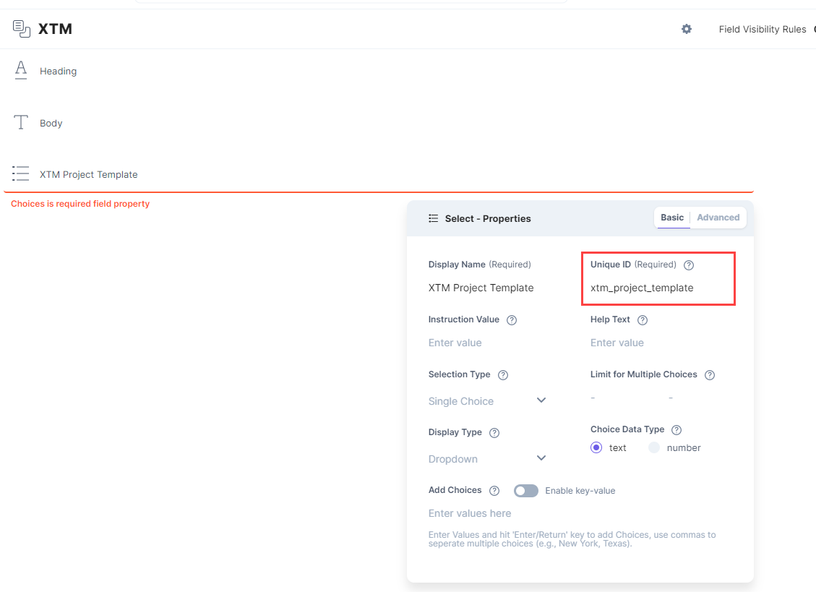Image resolution: width=816 pixels, height=592 pixels.
Task: Click the Unique ID input field
Action: [x=658, y=288]
